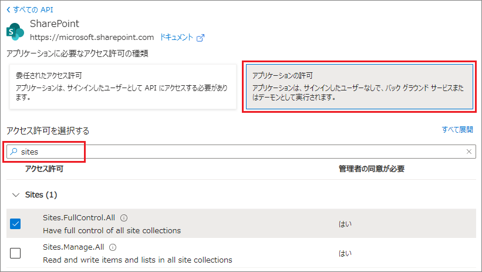
Task: Click the back chevron beside すべての API
Action: (8, 10)
